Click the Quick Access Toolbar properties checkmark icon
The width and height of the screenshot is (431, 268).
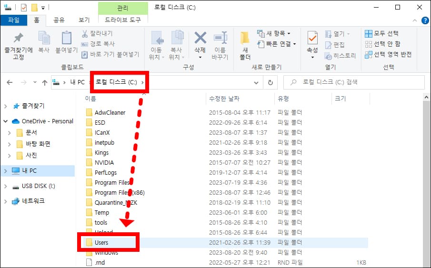(x=24, y=8)
